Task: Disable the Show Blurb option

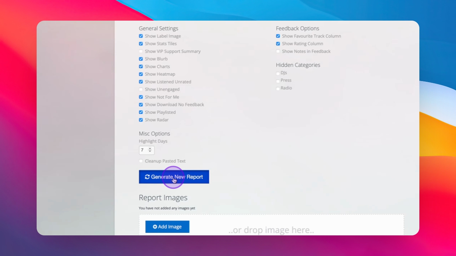Action: (141, 59)
